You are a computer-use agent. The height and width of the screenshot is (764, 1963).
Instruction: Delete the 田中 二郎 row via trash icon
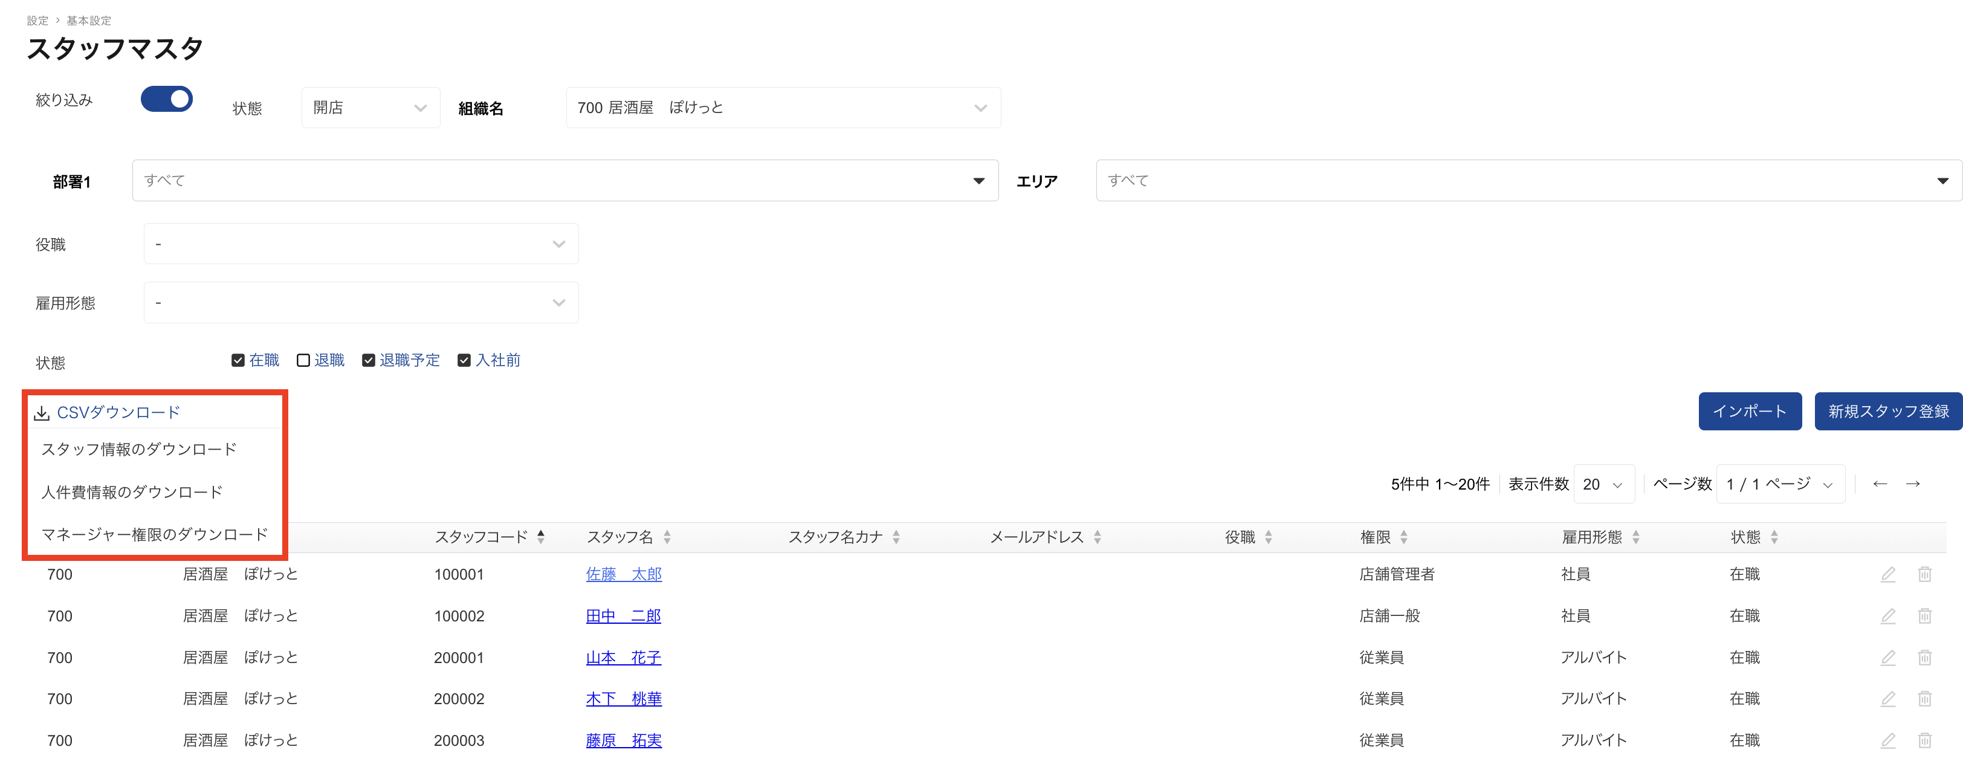pyautogui.click(x=1924, y=616)
